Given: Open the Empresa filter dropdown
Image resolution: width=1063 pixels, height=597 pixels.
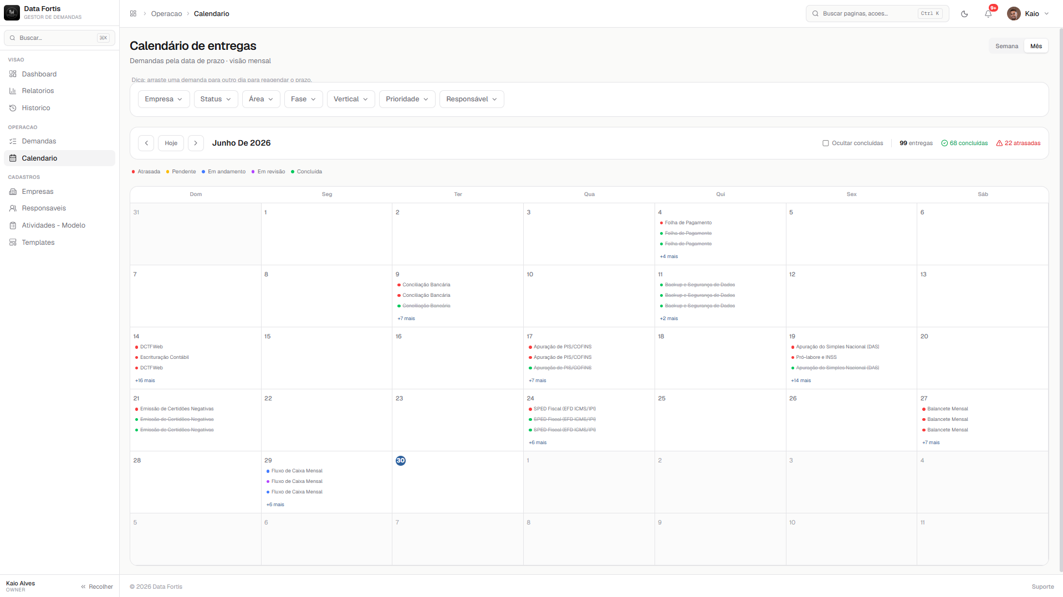Looking at the screenshot, I should [x=163, y=99].
